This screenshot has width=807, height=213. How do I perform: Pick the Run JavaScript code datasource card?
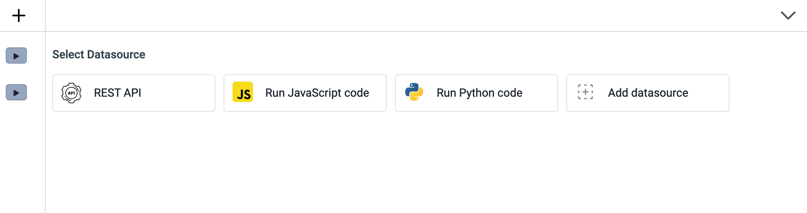tap(377, 102)
